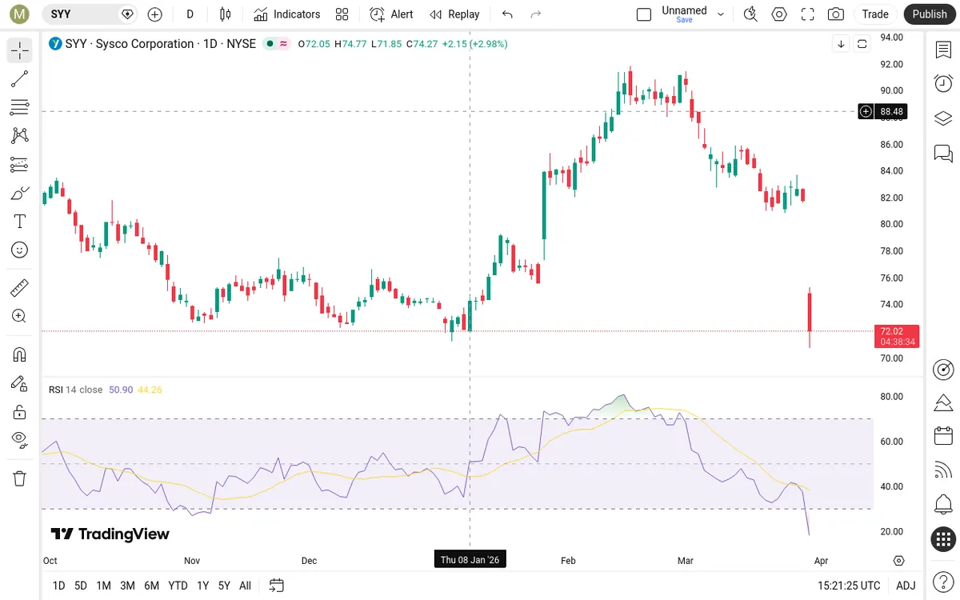The image size is (960, 600).
Task: Add order at 88.48 price plus
Action: [866, 112]
